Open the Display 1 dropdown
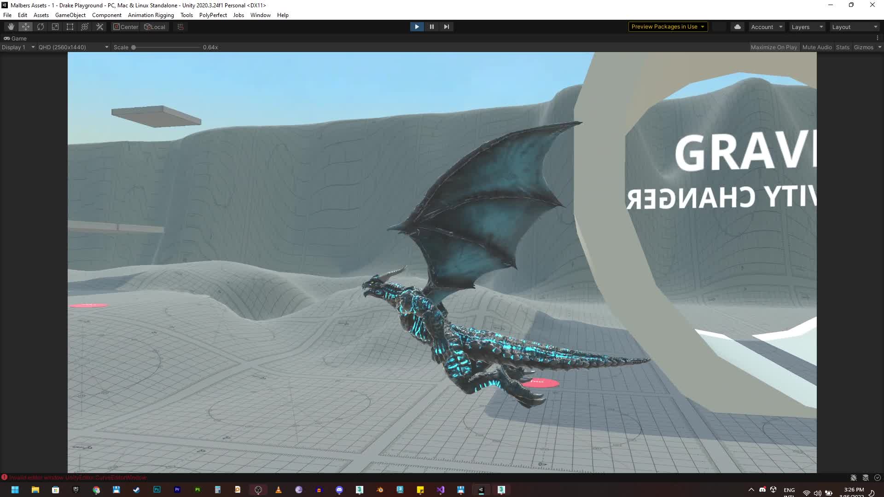The height and width of the screenshot is (497, 884). coord(18,47)
